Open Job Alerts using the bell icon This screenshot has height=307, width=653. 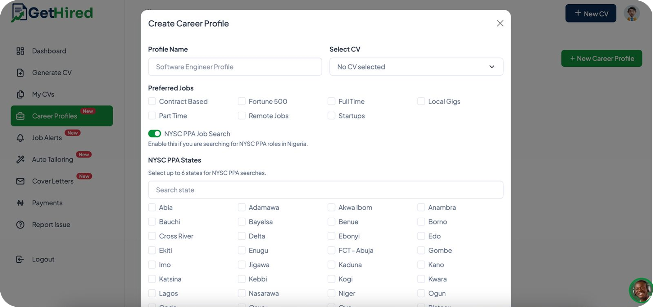[20, 138]
